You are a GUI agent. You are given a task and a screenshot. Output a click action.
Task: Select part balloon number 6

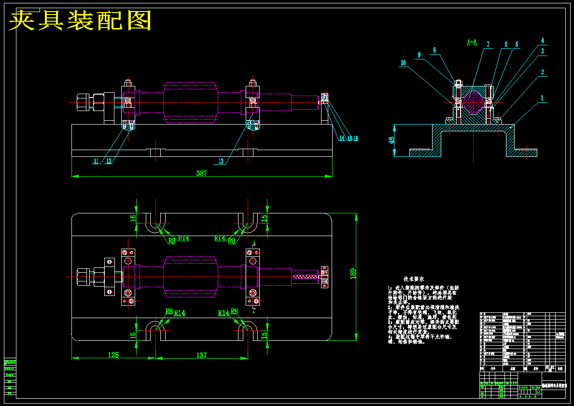point(506,44)
